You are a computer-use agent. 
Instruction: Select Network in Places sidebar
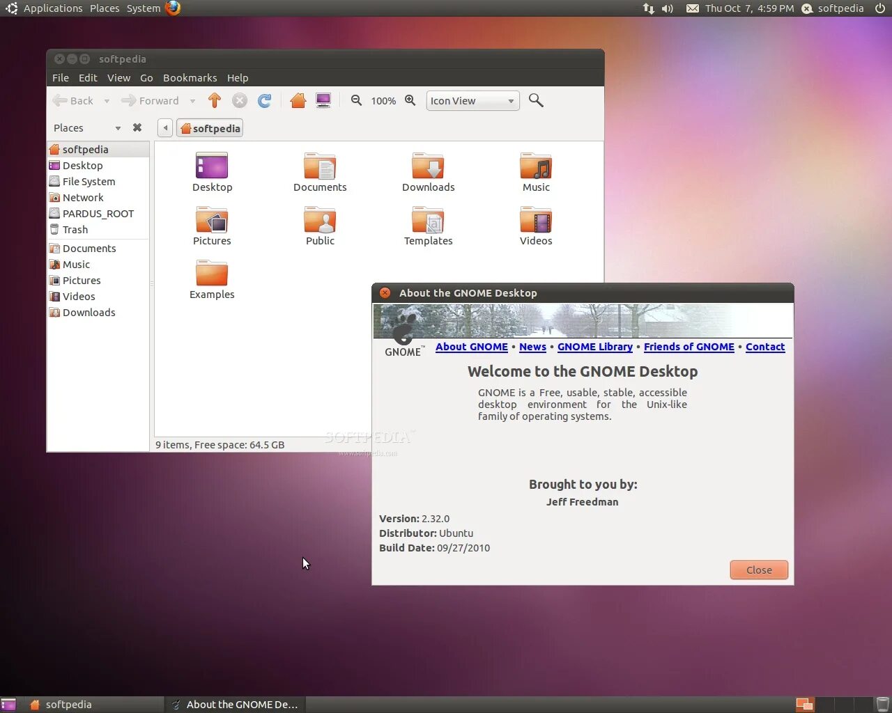[98, 197]
